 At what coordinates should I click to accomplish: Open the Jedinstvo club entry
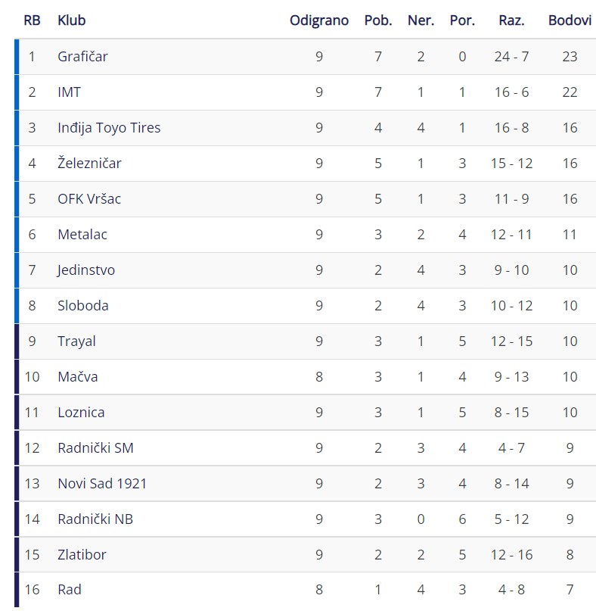click(86, 270)
